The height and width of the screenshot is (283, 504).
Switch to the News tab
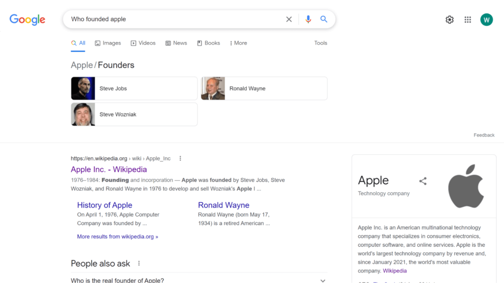[176, 43]
